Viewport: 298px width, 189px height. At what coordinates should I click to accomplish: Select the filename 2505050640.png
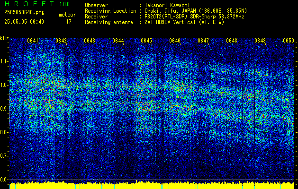point(24,13)
